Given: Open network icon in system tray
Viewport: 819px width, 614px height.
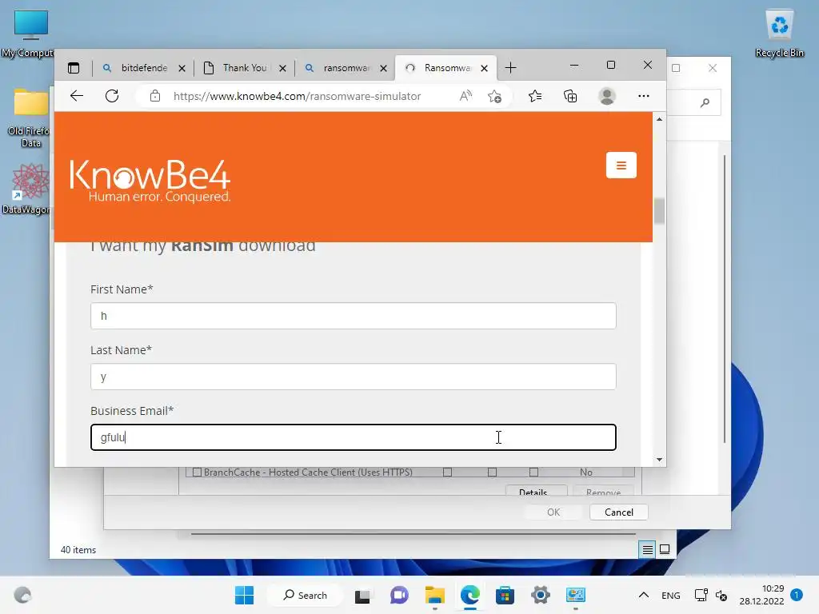Looking at the screenshot, I should pos(701,595).
